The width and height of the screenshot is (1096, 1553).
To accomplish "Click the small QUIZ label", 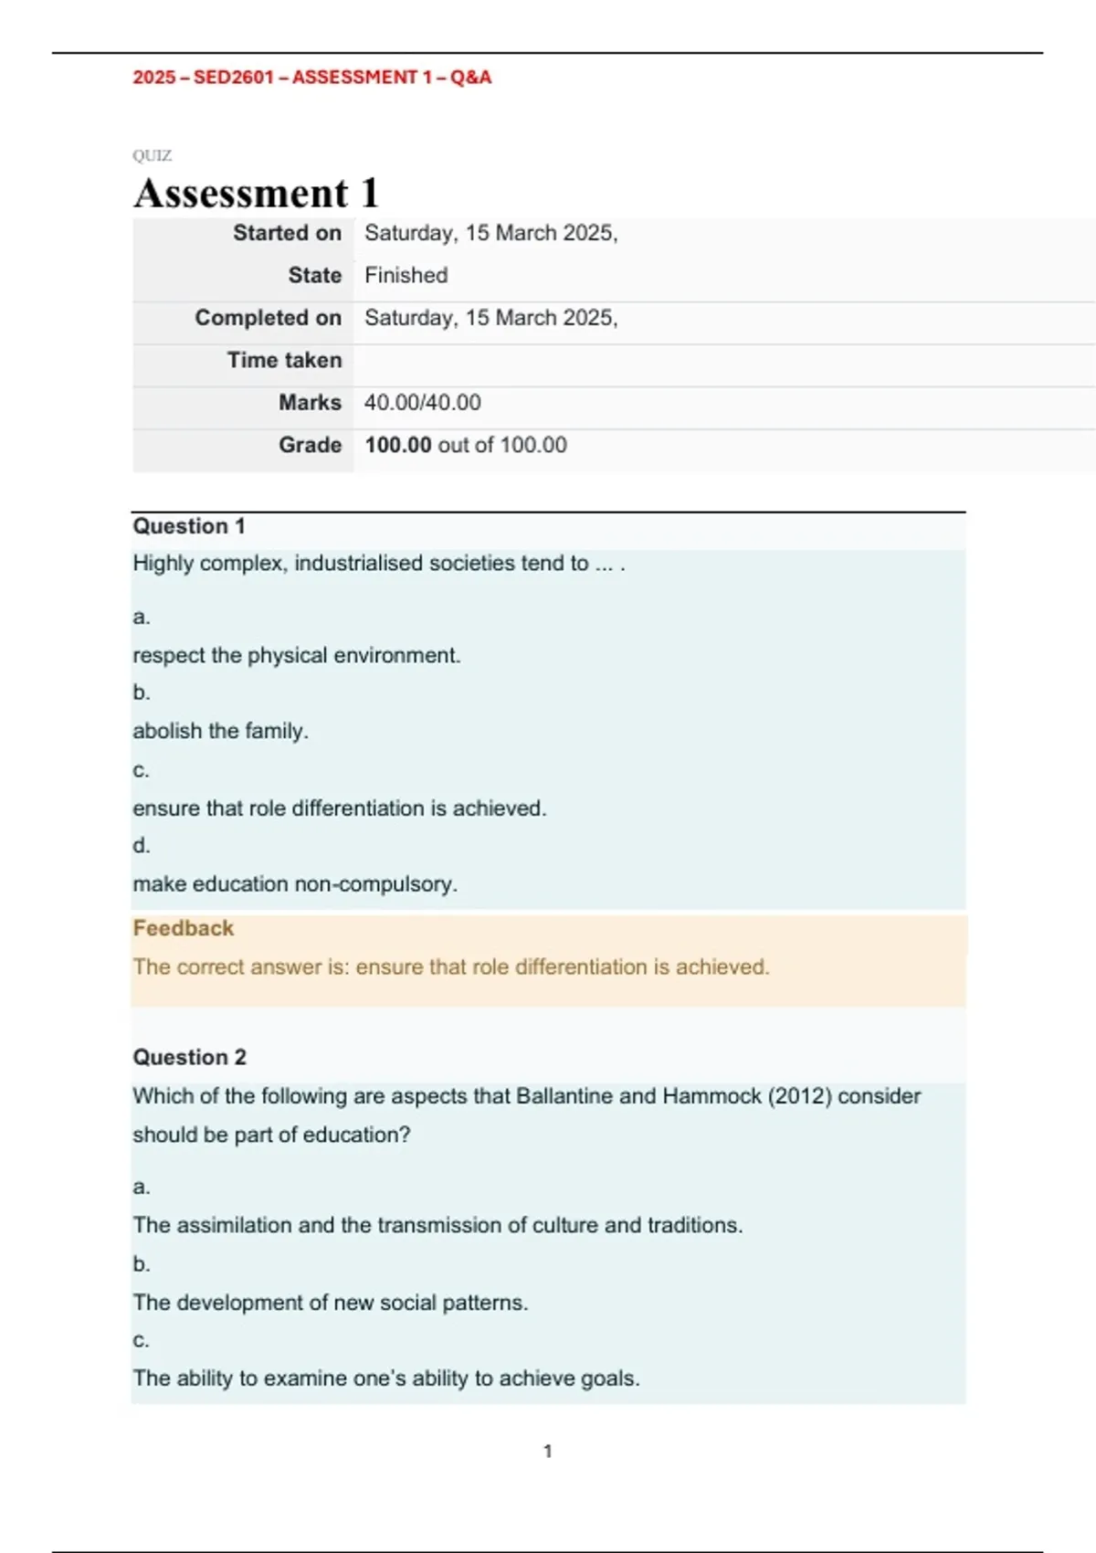I will 152,156.
